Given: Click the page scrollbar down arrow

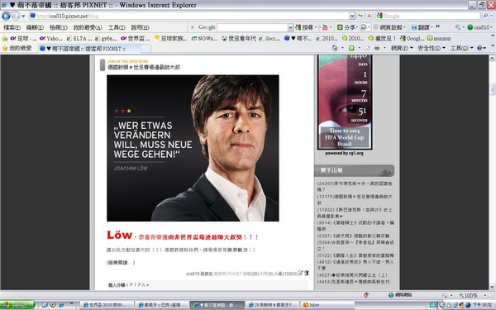Looking at the screenshot, I should pyautogui.click(x=492, y=287).
